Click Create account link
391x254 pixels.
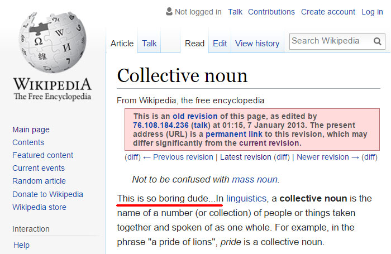point(328,12)
